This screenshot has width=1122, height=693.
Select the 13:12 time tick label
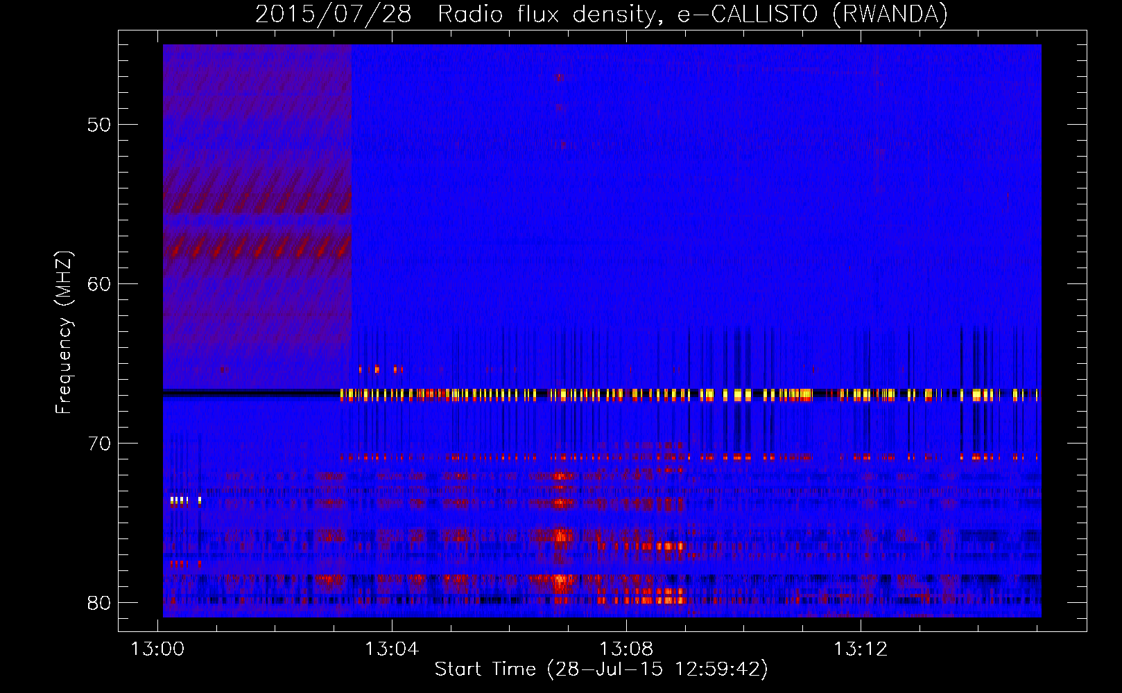click(861, 649)
